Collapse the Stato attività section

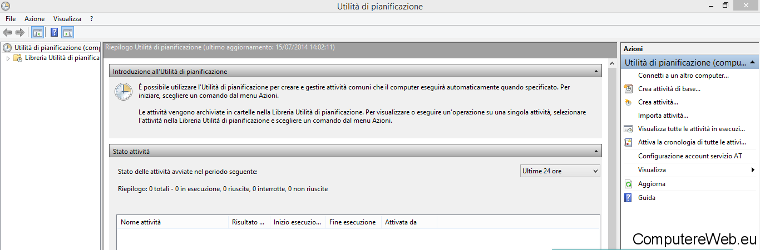596,151
